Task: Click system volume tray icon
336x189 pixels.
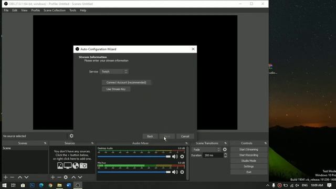Action: [x=297, y=185]
